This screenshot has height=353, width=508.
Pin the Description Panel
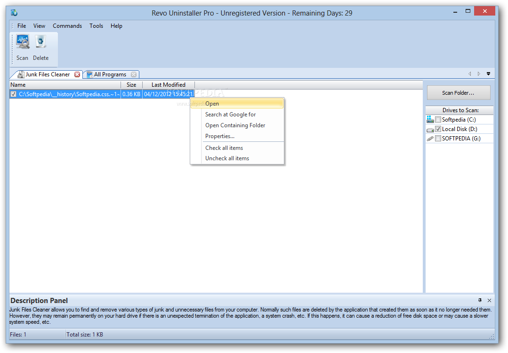[480, 300]
